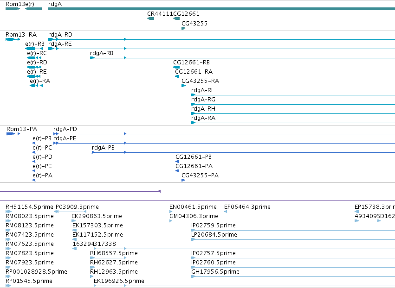Click the EK290863.5prime EST label
The height and width of the screenshot is (288, 395).
point(97,216)
